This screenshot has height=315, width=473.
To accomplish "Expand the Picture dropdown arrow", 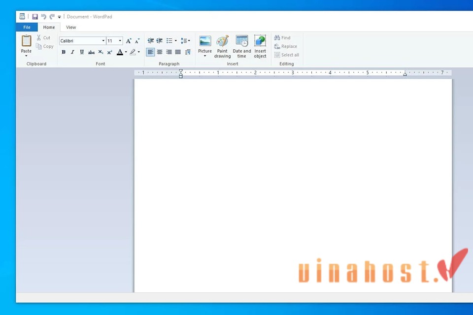I will coord(205,56).
